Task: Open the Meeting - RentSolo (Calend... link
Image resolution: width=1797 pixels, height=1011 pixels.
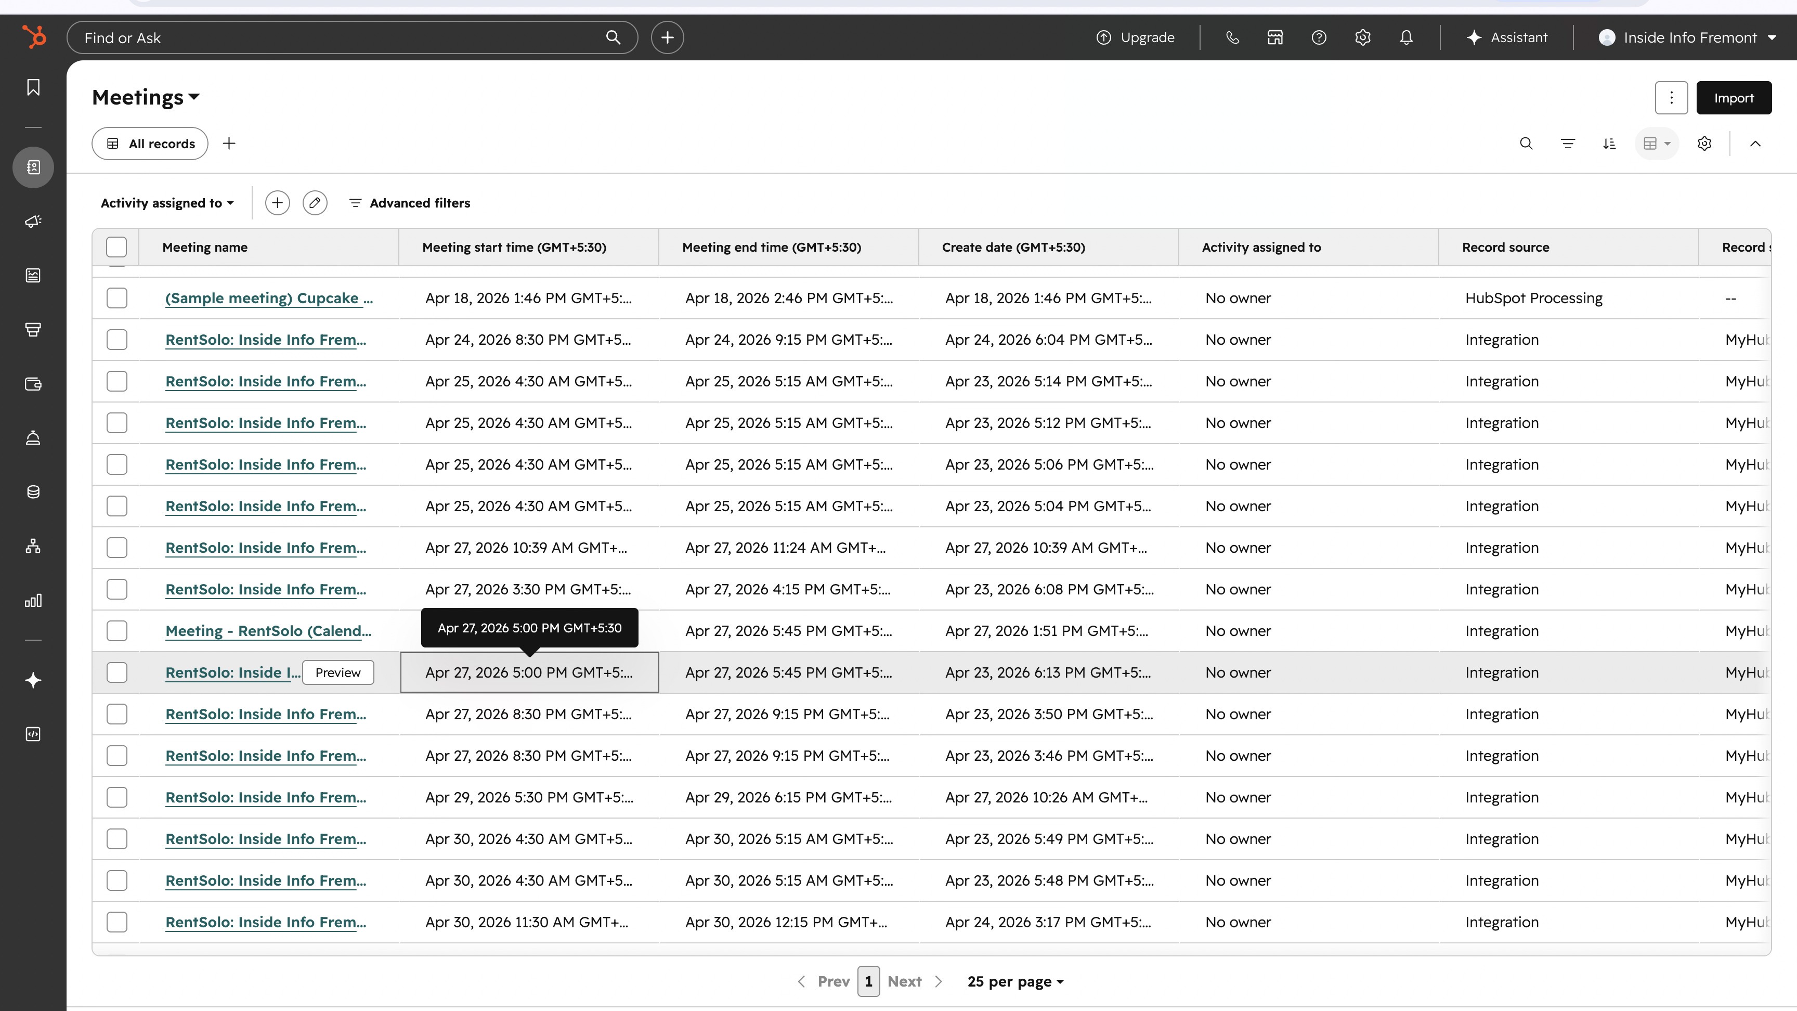Action: tap(268, 631)
